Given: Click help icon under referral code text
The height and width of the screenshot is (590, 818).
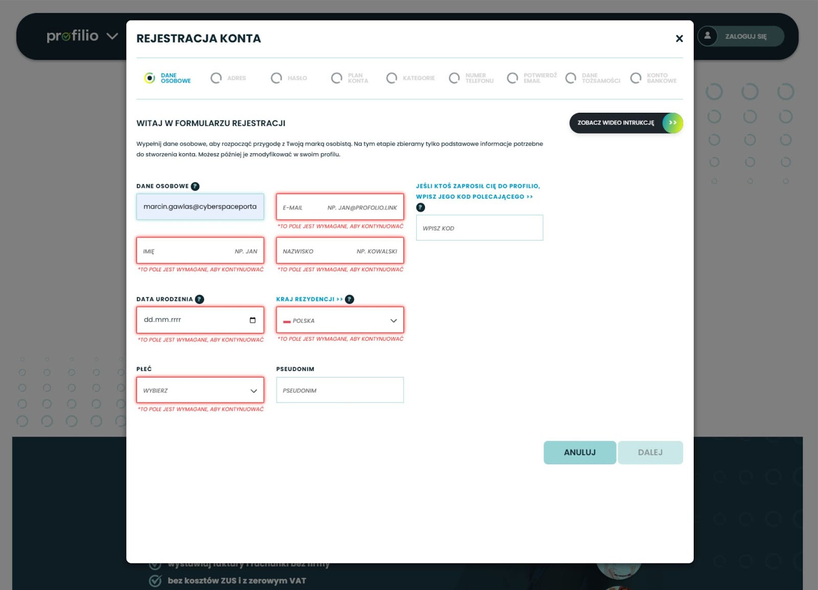Looking at the screenshot, I should coord(420,207).
